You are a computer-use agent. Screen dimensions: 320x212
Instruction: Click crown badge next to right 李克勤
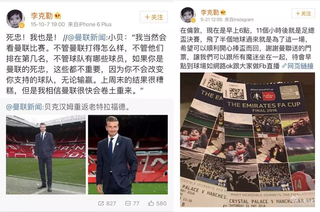[x=223, y=12]
